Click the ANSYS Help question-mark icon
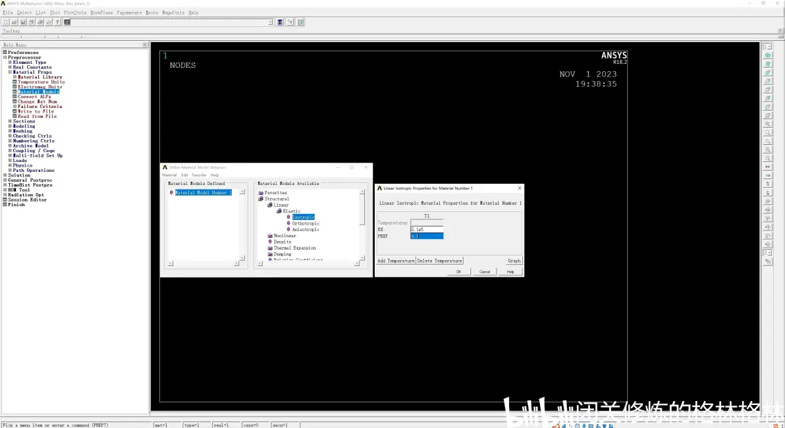Screen dimensions: 785x428 click(x=57, y=22)
